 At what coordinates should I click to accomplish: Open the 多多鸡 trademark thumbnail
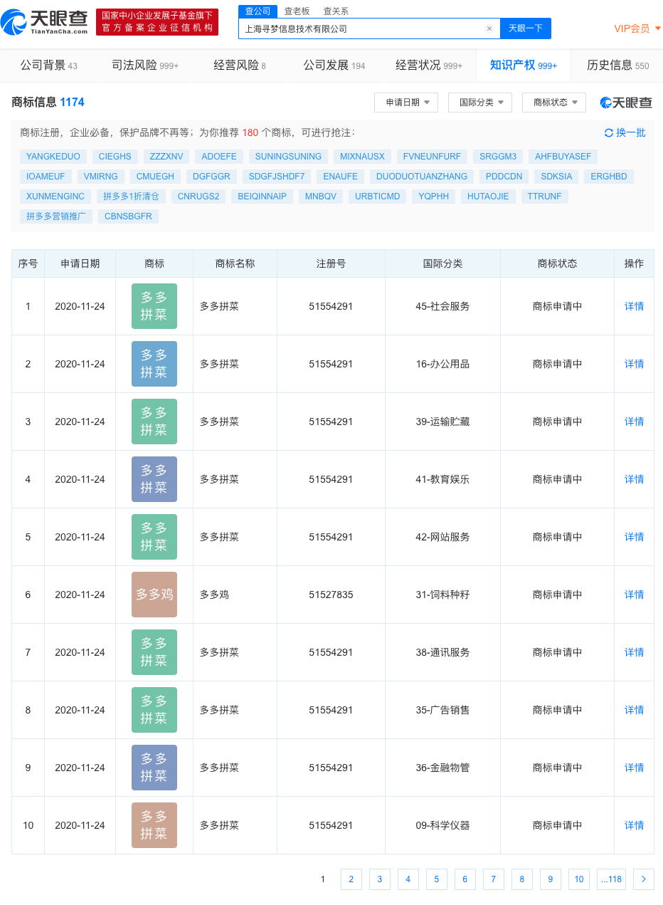pyautogui.click(x=154, y=595)
